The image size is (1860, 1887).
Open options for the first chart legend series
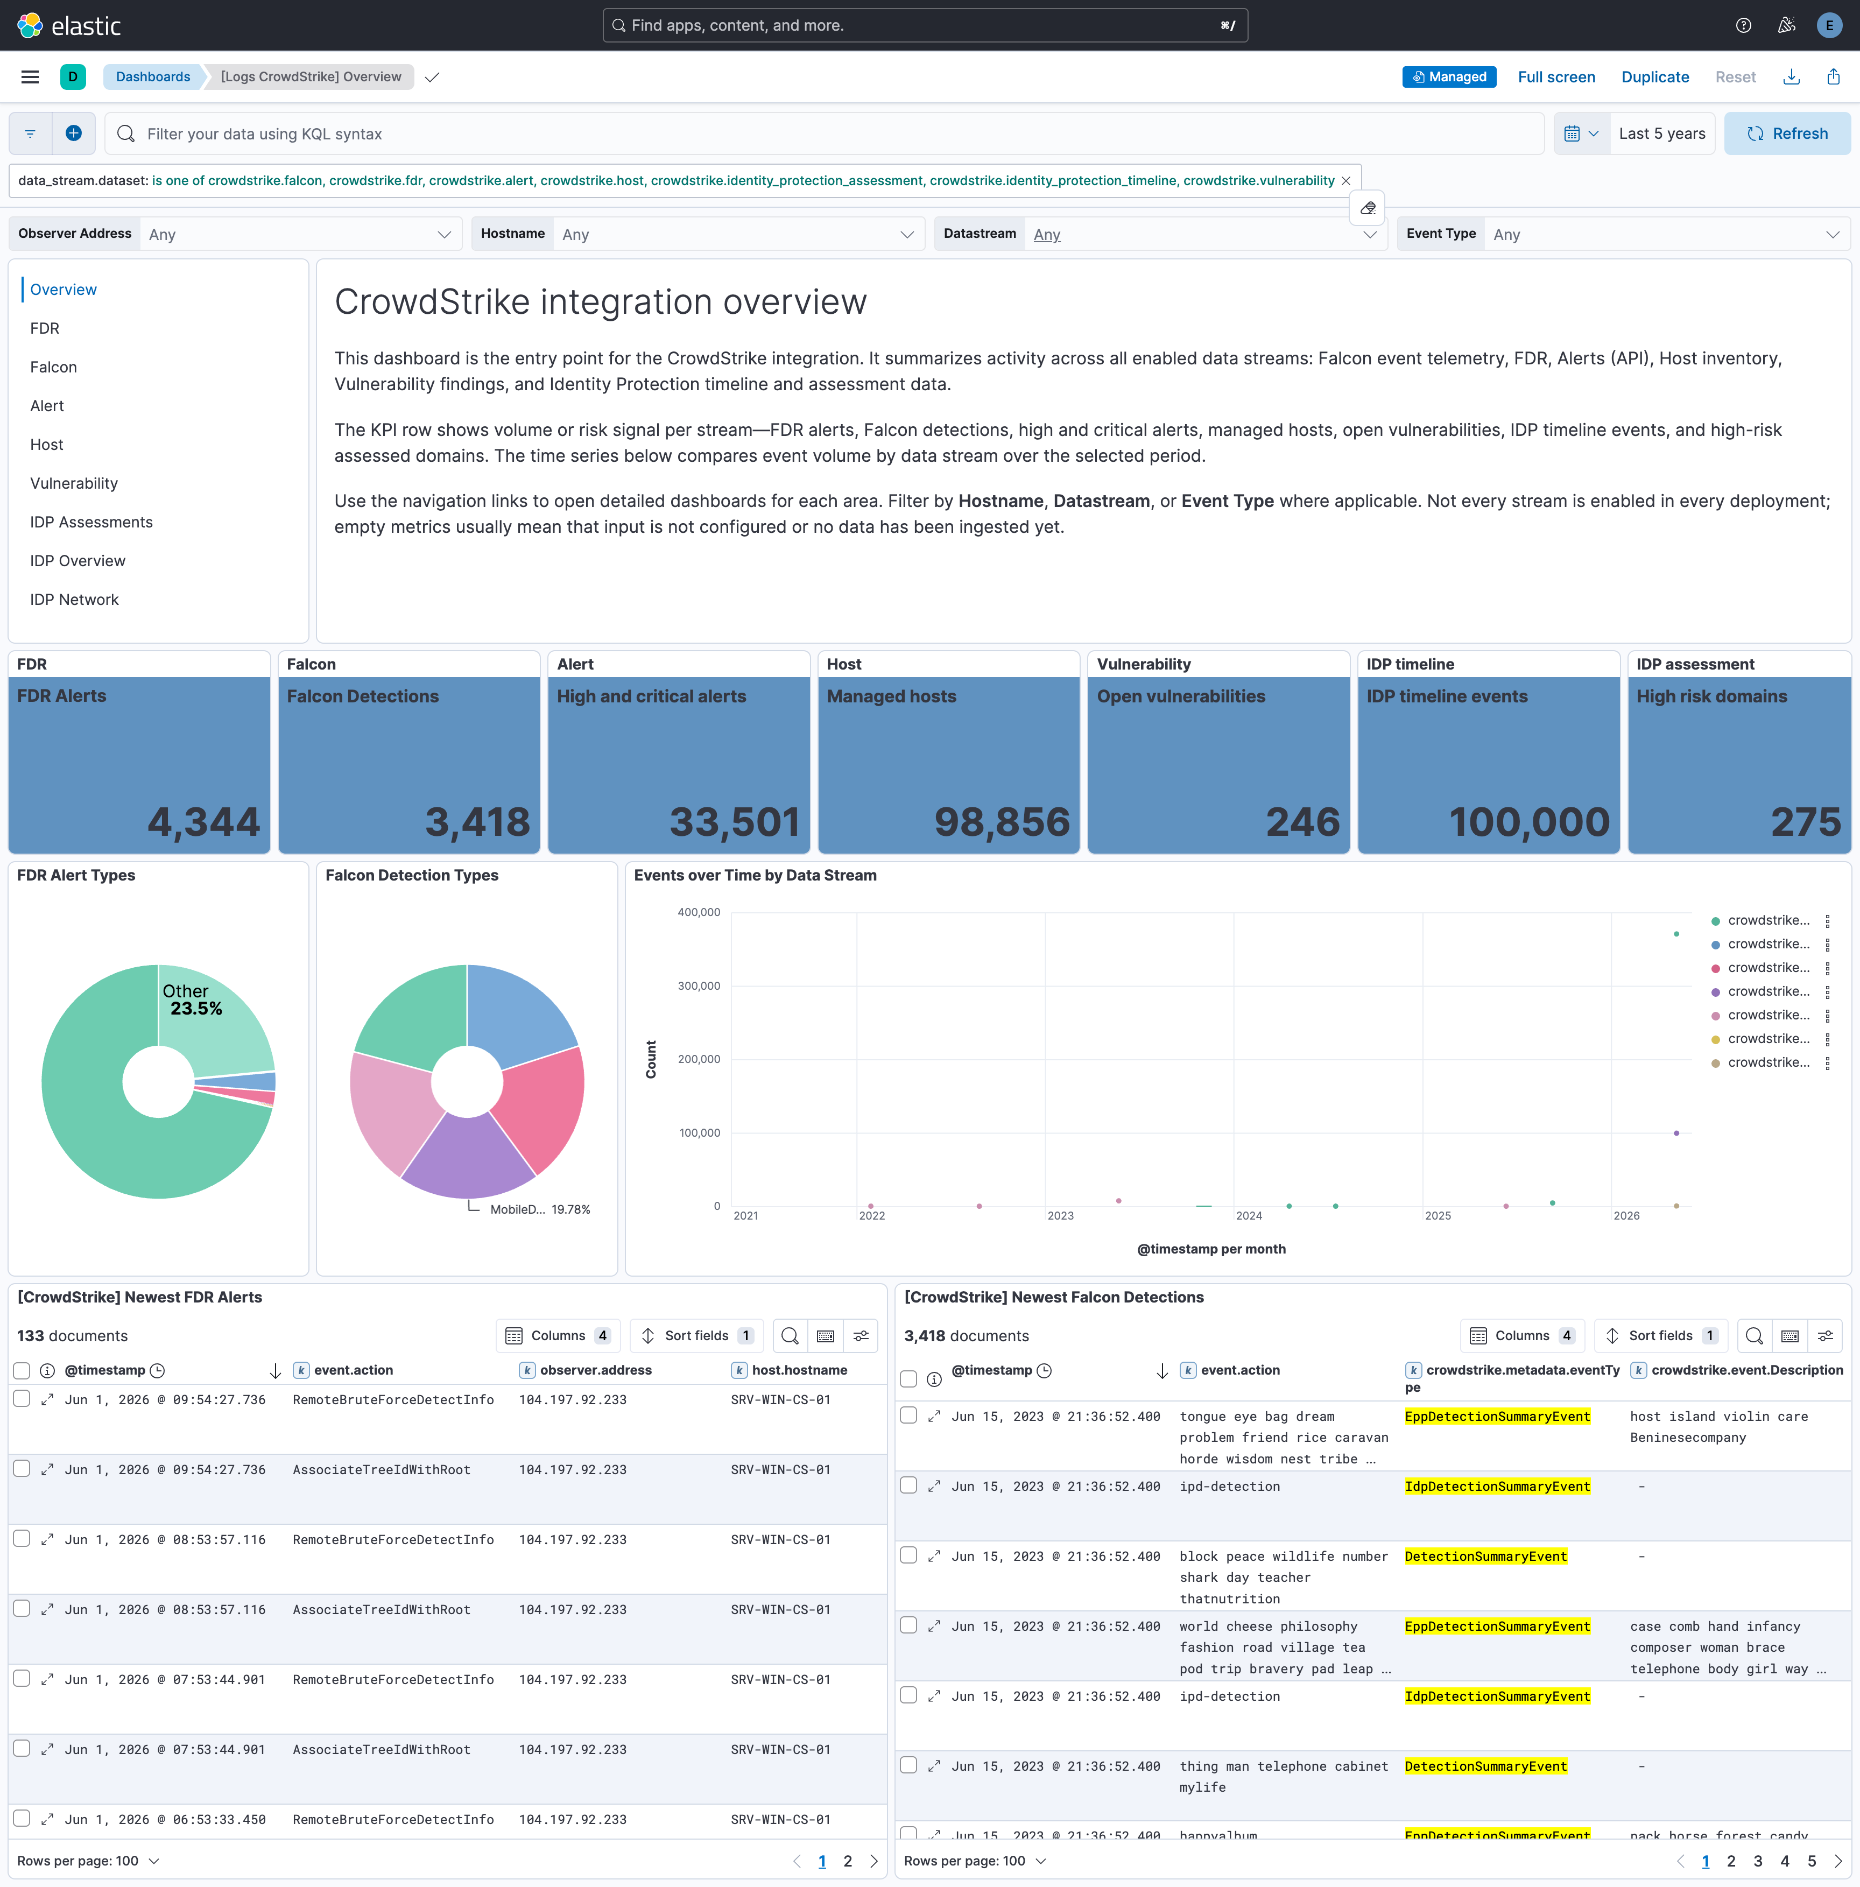(x=1828, y=921)
